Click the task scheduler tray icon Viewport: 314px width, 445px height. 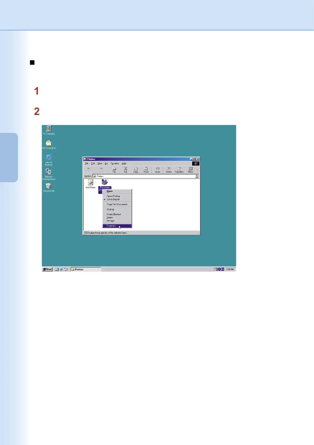pyautogui.click(x=216, y=269)
